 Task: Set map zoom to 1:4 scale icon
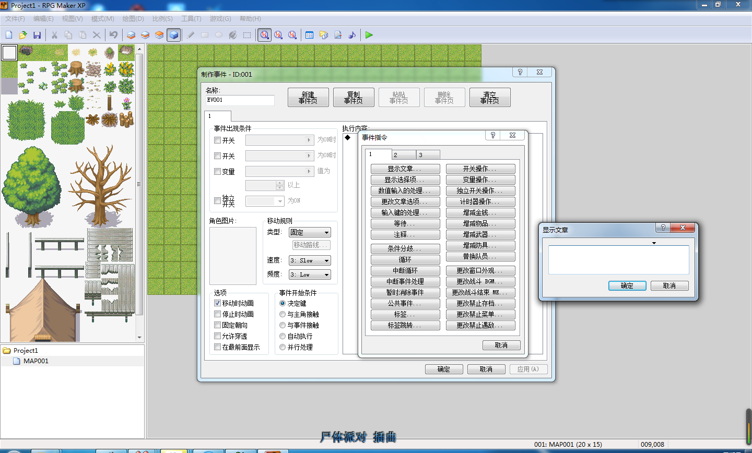click(x=292, y=35)
